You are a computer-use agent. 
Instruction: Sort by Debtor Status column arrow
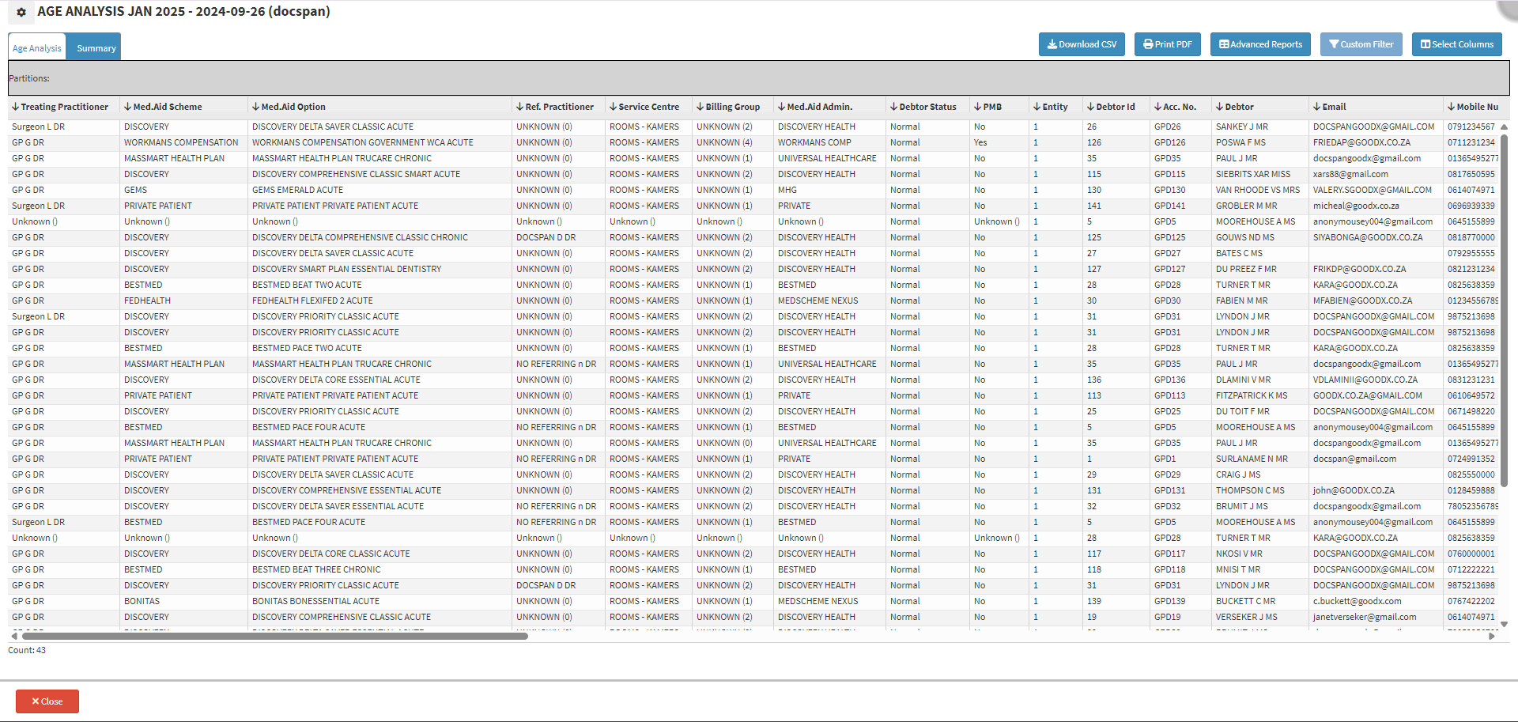pos(893,107)
